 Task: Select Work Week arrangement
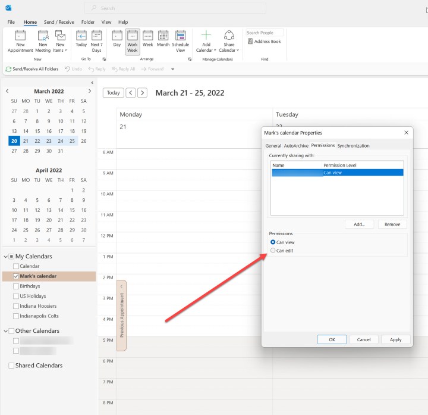[133, 42]
